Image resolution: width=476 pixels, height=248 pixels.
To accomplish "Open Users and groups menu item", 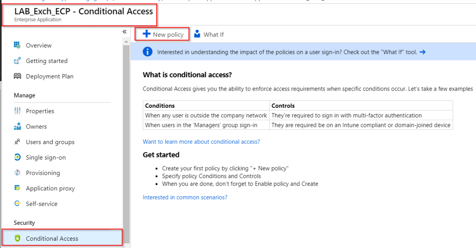I will [50, 142].
